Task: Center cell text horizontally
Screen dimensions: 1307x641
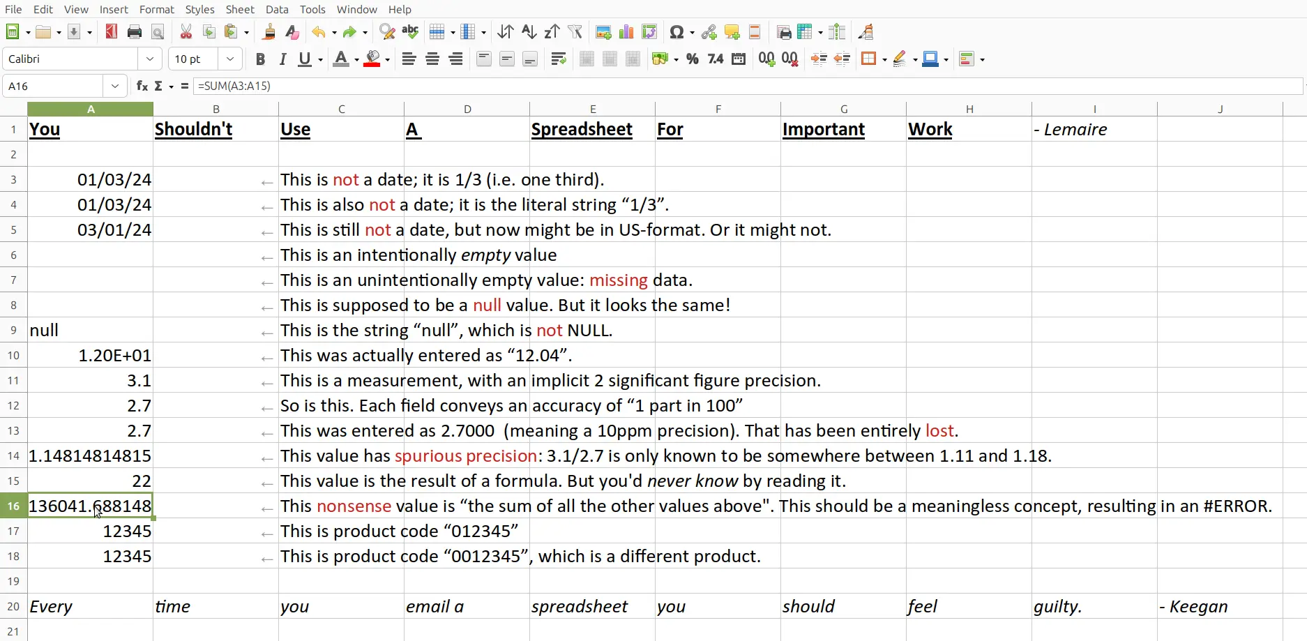Action: tap(432, 59)
